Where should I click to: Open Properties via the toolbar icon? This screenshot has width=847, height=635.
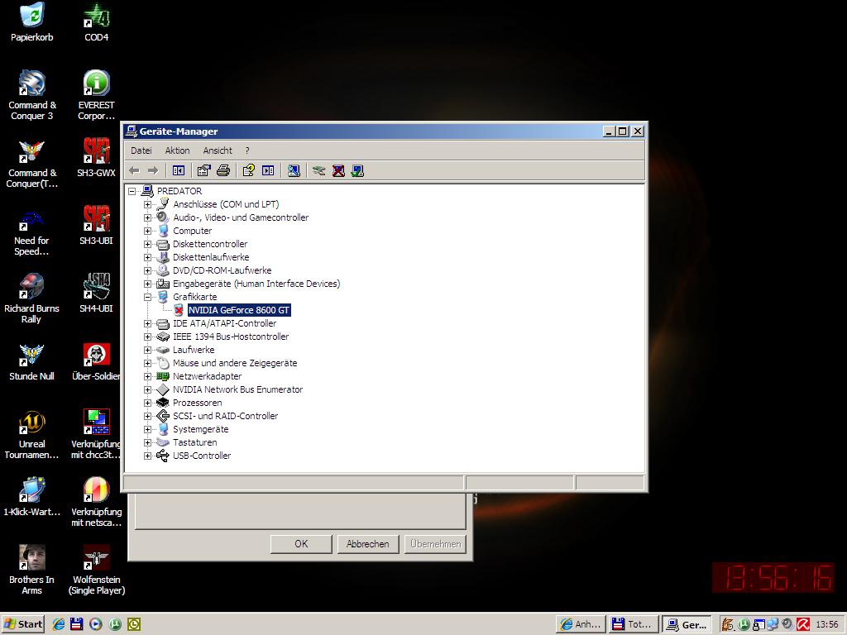pyautogui.click(x=203, y=170)
